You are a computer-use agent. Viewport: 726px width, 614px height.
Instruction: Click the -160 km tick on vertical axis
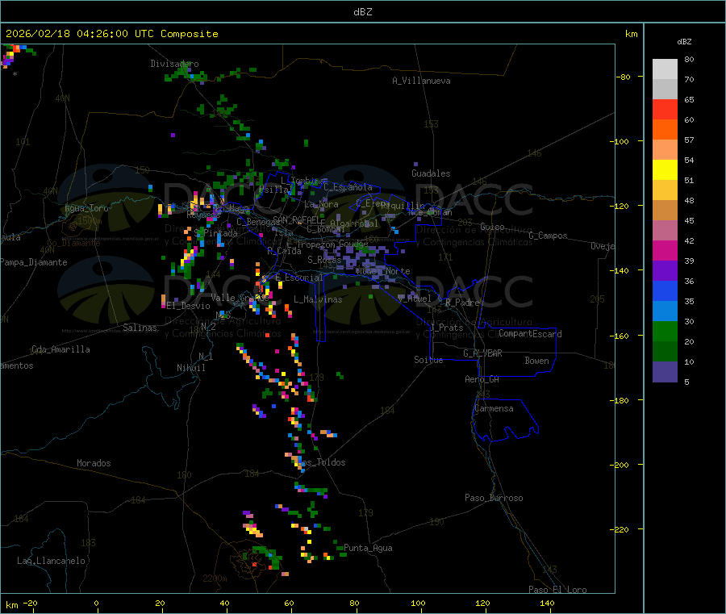coord(620,336)
